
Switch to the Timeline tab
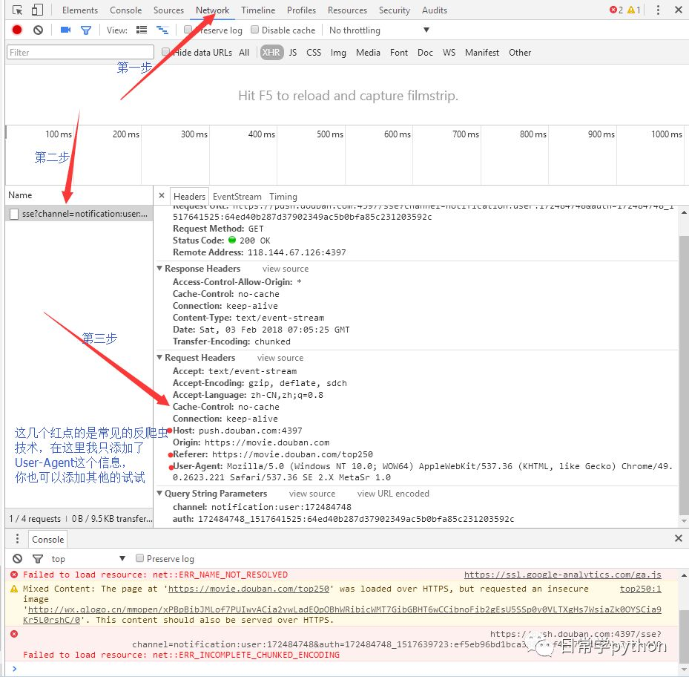(x=258, y=10)
